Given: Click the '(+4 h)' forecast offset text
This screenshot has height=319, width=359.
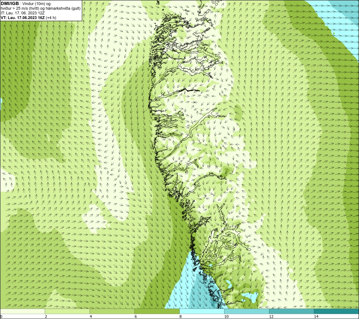Looking at the screenshot, I should (51, 18).
